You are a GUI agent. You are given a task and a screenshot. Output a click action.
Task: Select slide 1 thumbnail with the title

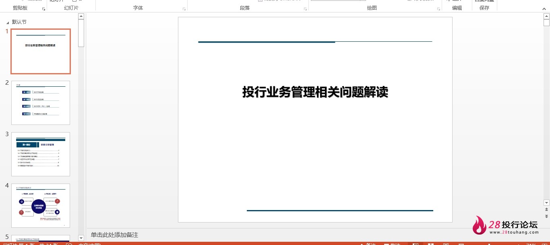pos(41,51)
